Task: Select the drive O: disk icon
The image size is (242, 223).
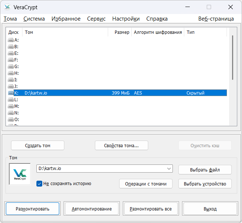Action: tap(11, 120)
